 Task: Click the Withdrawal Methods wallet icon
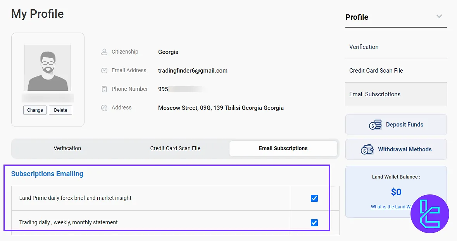pyautogui.click(x=367, y=149)
